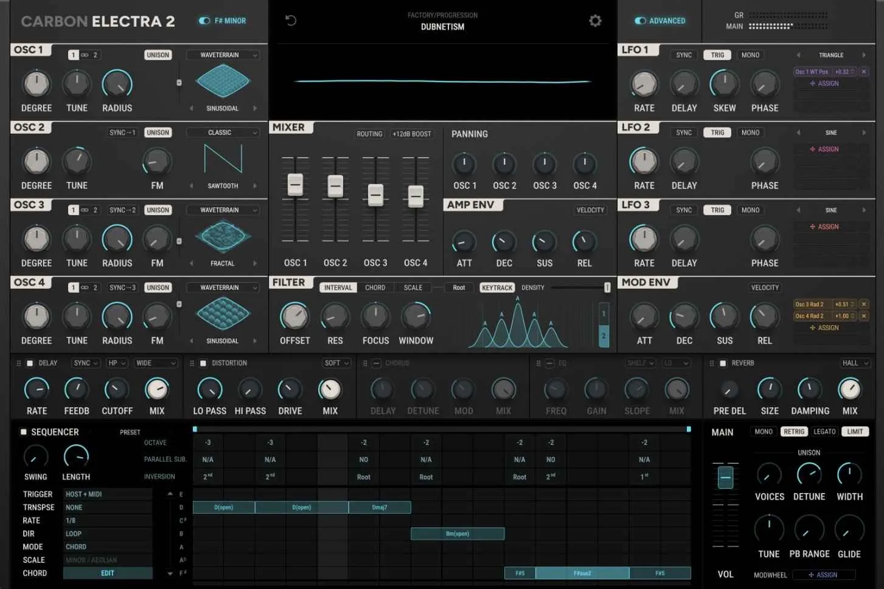This screenshot has width=884, height=589.
Task: Select the filter INTERVAL tab
Action: pyautogui.click(x=338, y=288)
